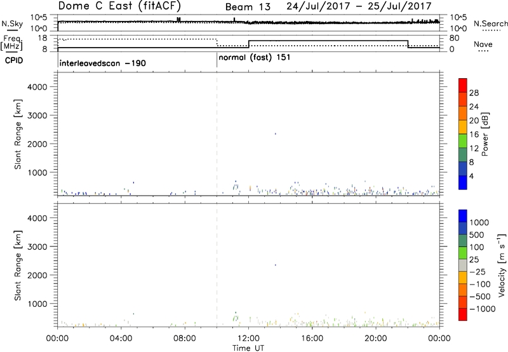Click the "Freq. [MHz]" axis label
Viewport: 508px width, 352px height.
(x=12, y=43)
